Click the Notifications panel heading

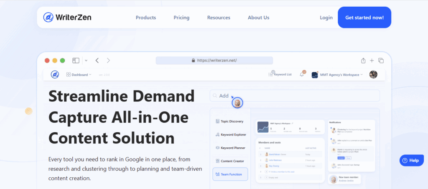coord(335,123)
